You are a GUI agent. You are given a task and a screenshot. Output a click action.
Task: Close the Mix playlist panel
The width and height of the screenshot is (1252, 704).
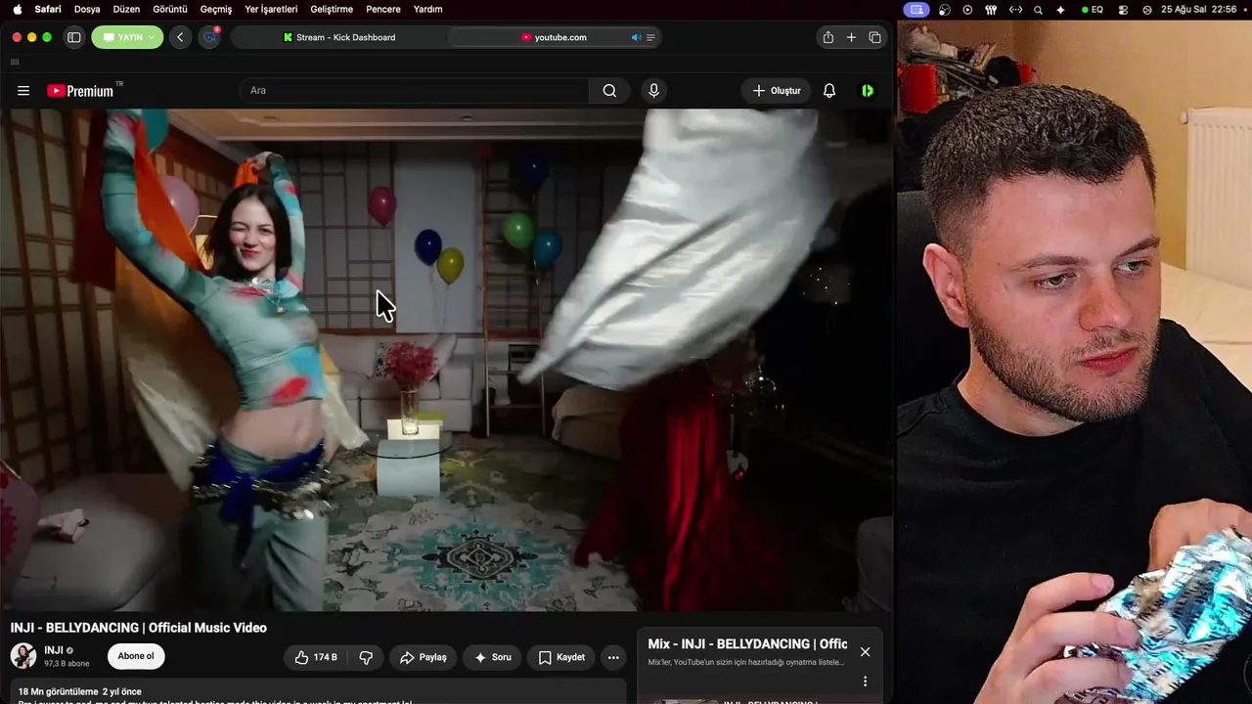[x=865, y=651]
